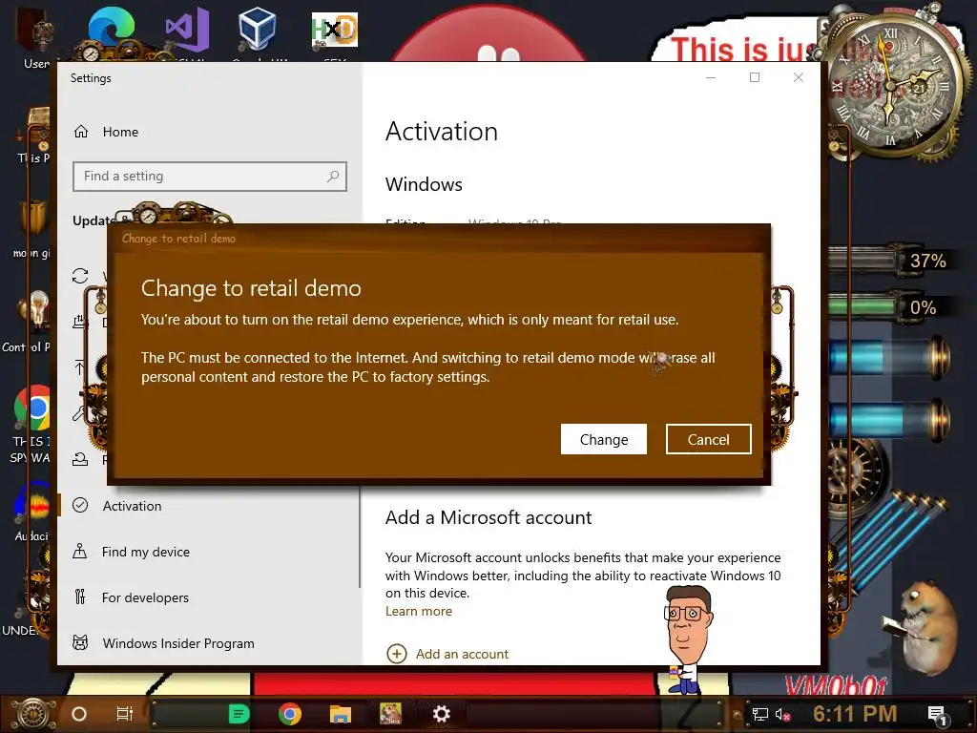Click the magnifier icon in search box

click(333, 177)
